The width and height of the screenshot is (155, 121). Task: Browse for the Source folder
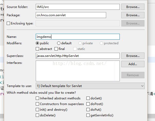pos(133,7)
